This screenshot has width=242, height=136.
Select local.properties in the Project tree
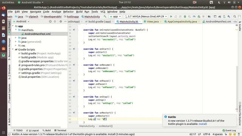39,77
